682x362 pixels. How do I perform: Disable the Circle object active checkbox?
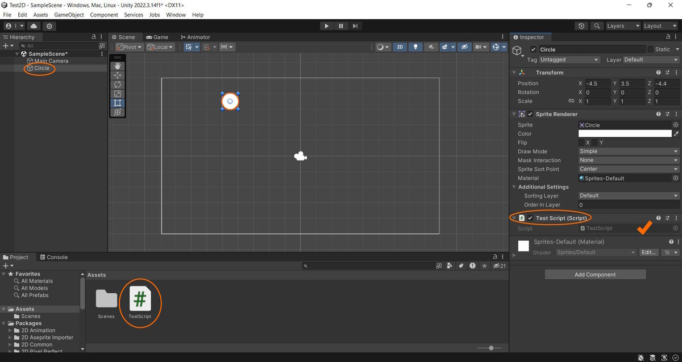[x=533, y=49]
